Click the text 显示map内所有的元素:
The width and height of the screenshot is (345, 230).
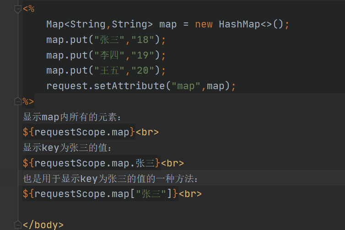pyautogui.click(x=72, y=117)
